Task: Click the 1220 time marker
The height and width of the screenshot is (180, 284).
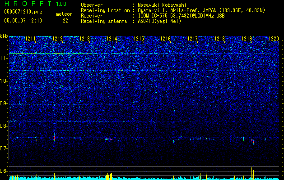Action: 274,39
